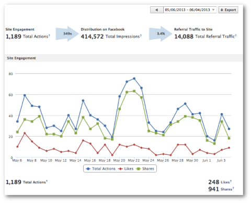Click the last Total Actions point after Jun 3
The image size is (251, 203).
point(229,129)
